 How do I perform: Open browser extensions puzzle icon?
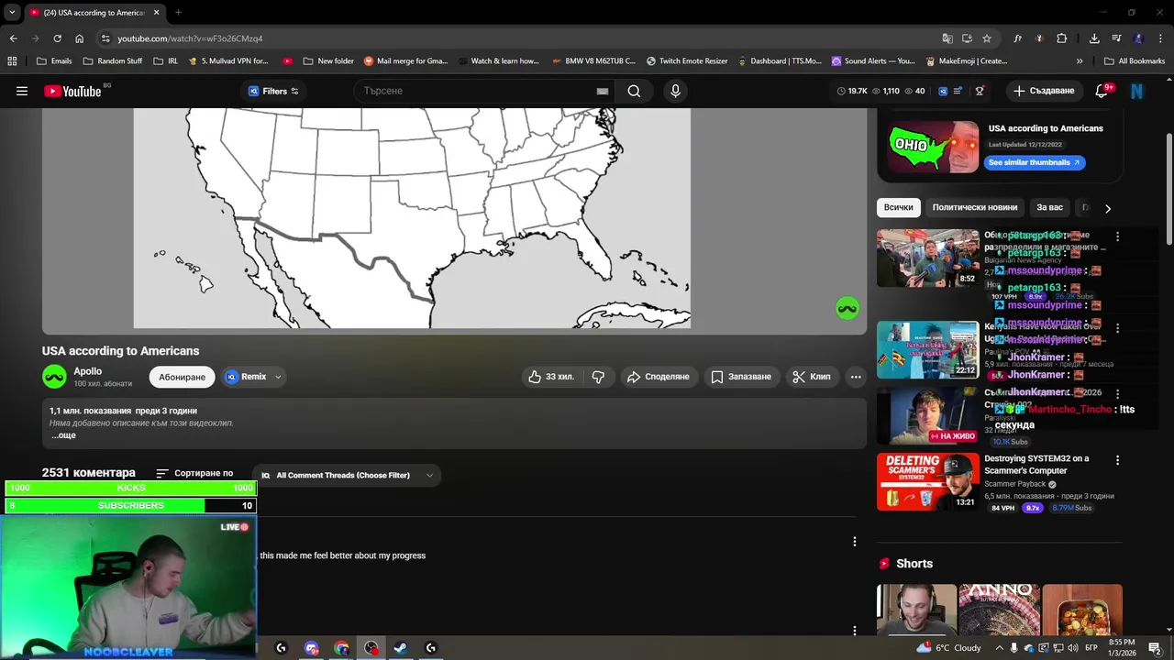[1061, 38]
